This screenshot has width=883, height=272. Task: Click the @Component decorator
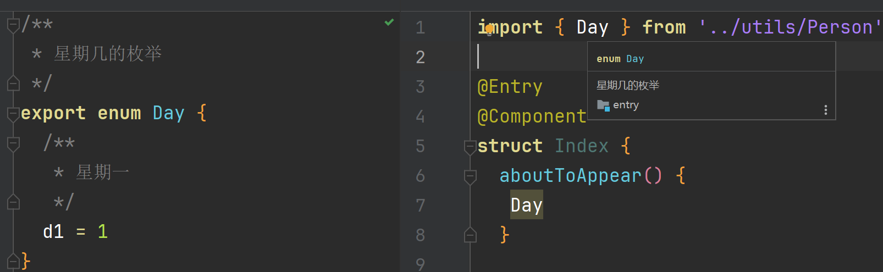pyautogui.click(x=532, y=116)
